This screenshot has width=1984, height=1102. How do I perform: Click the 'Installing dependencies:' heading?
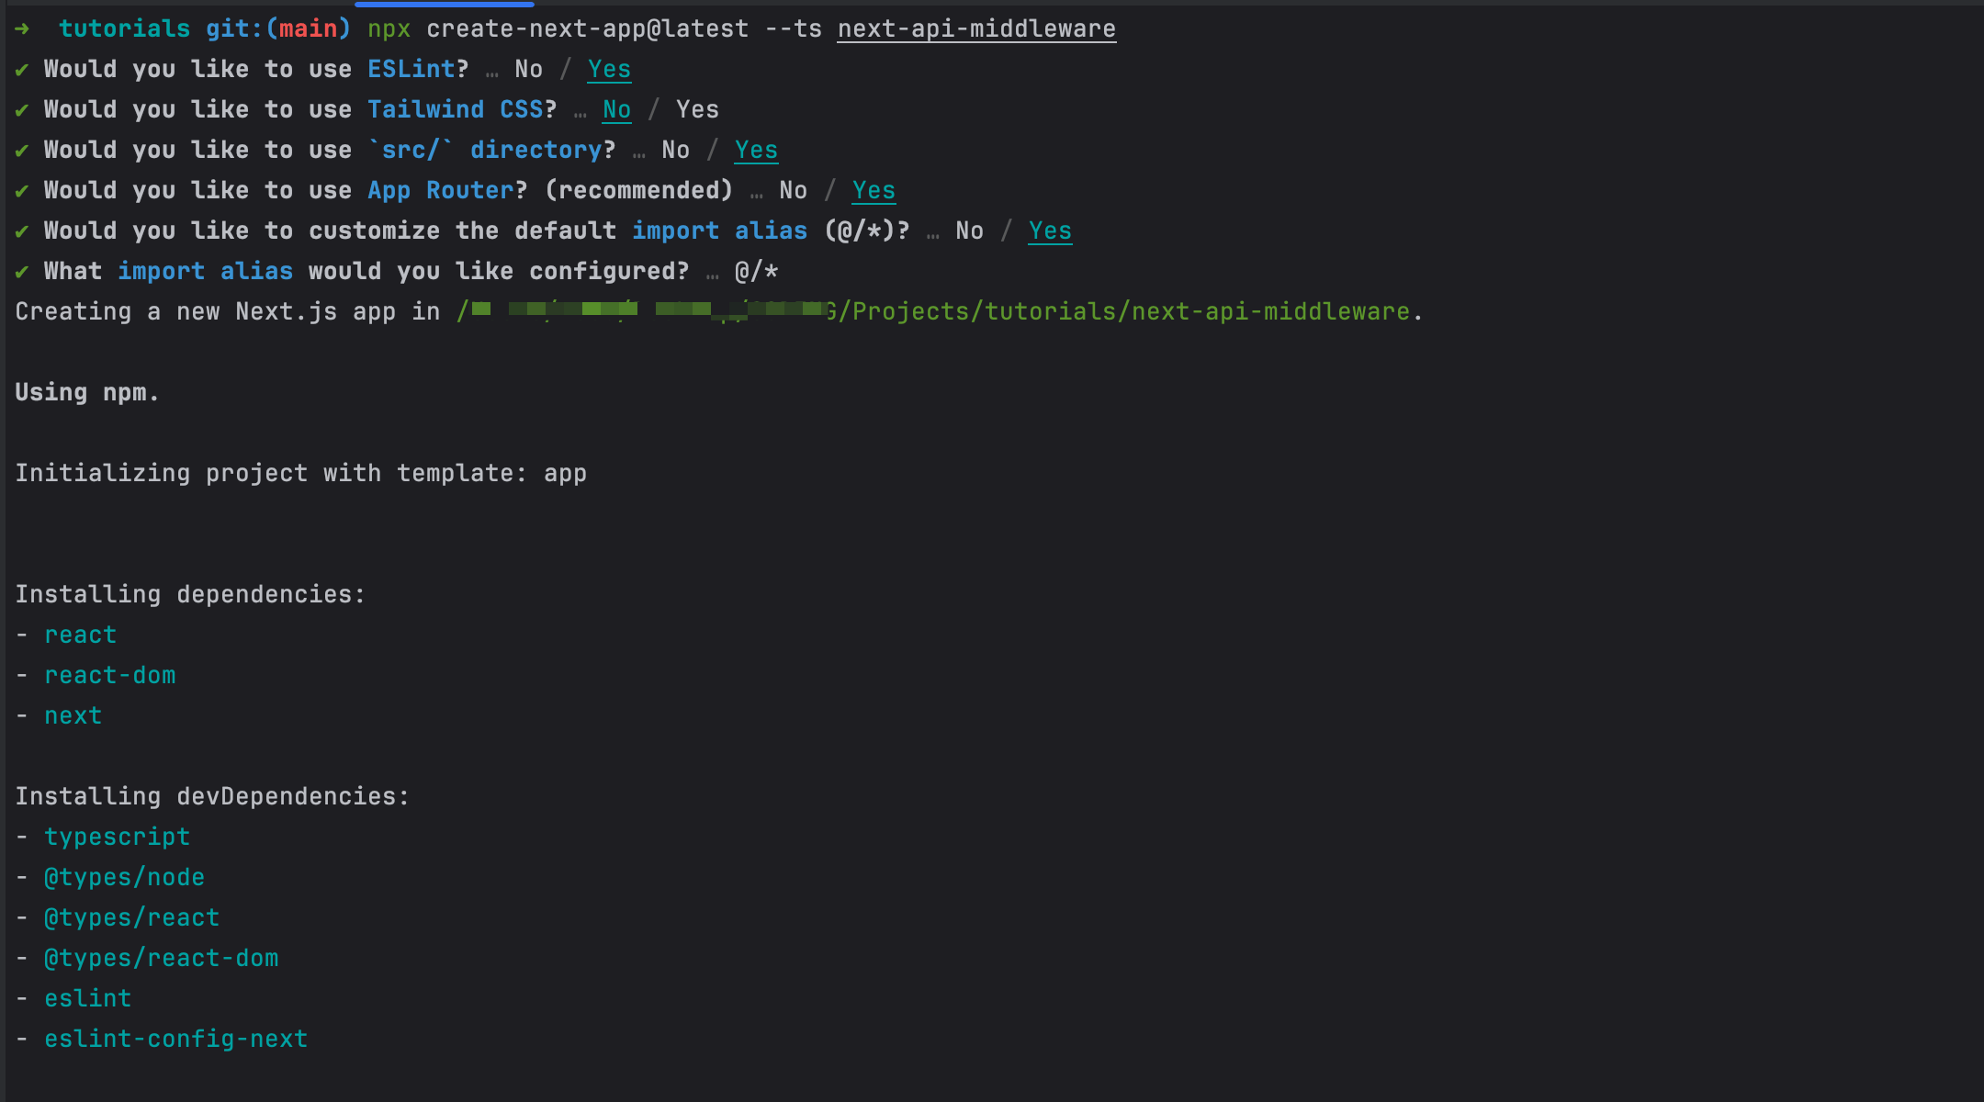(190, 594)
